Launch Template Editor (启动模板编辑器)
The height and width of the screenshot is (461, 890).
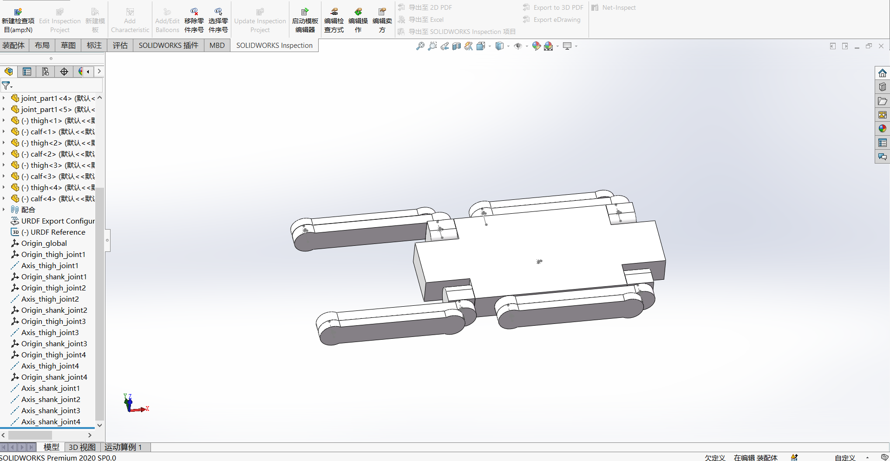pos(305,21)
